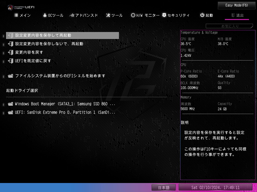Switch to Easy Mode (F6)
Viewport: 257px width, 192px height.
[236, 5]
